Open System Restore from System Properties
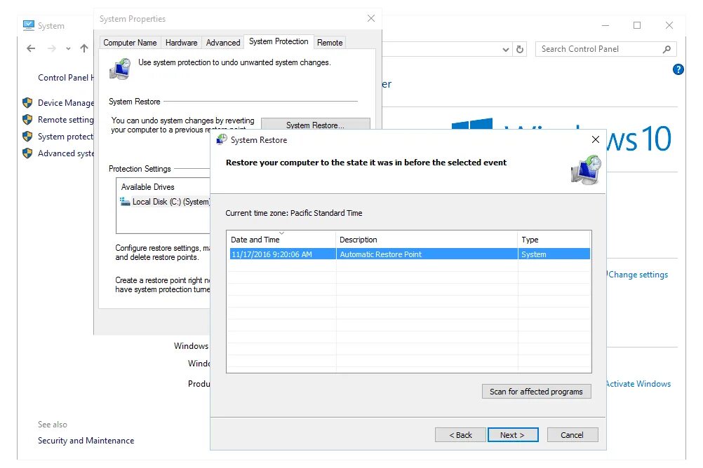Viewport: 703px width, 468px height. pos(315,124)
